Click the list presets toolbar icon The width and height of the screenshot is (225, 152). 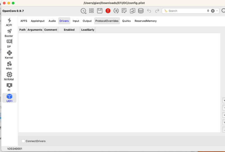click(x=91, y=11)
